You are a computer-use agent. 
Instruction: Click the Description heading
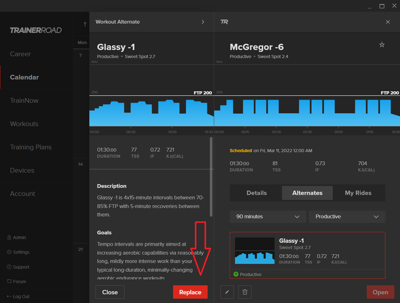[x=112, y=186]
